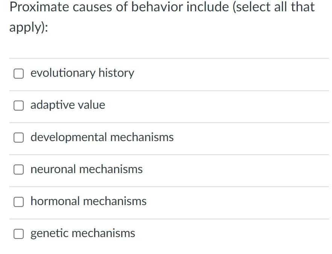Check the neuronal mechanisms checkbox

pos(18,169)
